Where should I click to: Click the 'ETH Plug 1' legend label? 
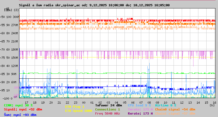point(75,107)
